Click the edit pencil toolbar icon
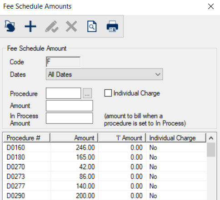 (x=52, y=26)
